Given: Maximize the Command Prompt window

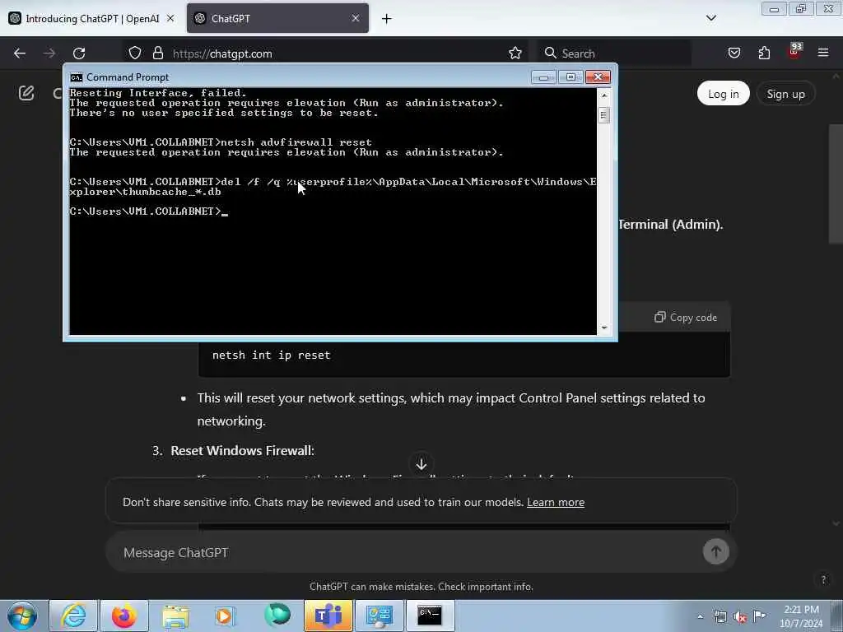Looking at the screenshot, I should [x=571, y=77].
